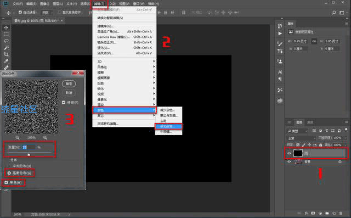Select the Lasso tool
Screen dimensions: 351x218
pos(6,41)
